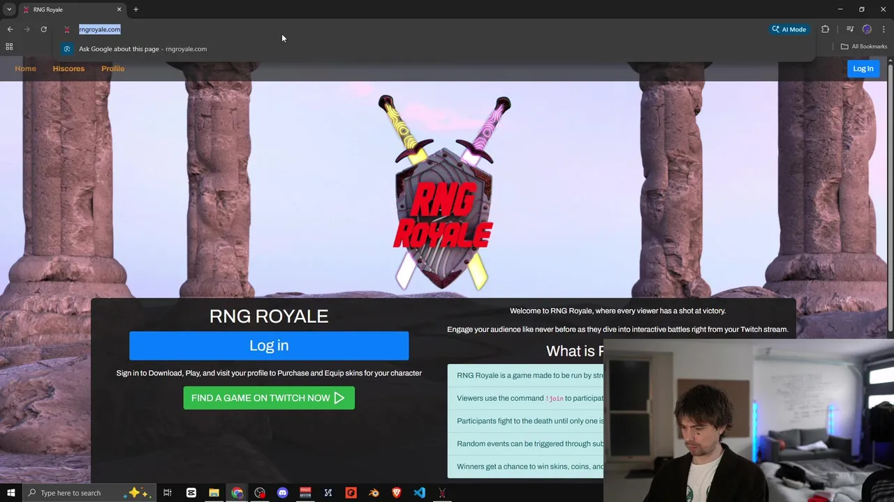
Task: Switch to Chrome on the taskbar
Action: pyautogui.click(x=237, y=493)
